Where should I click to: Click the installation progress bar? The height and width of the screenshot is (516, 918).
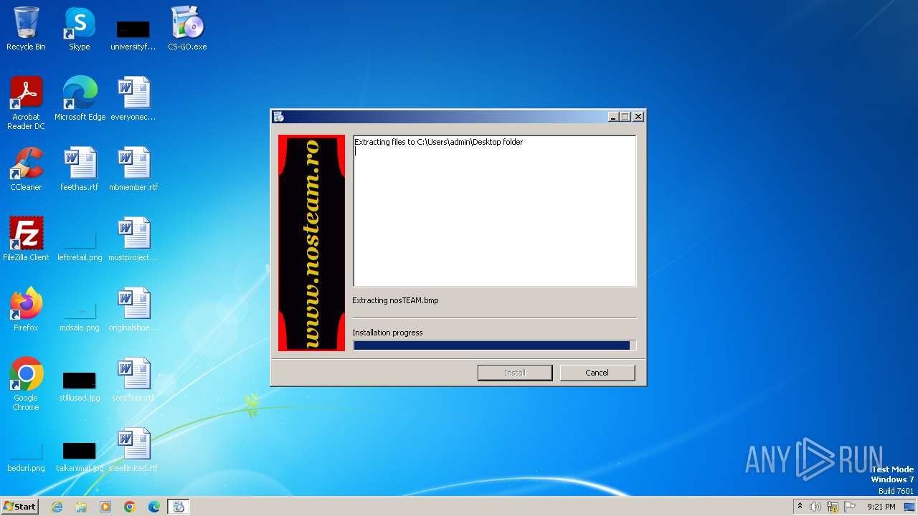[x=494, y=345]
